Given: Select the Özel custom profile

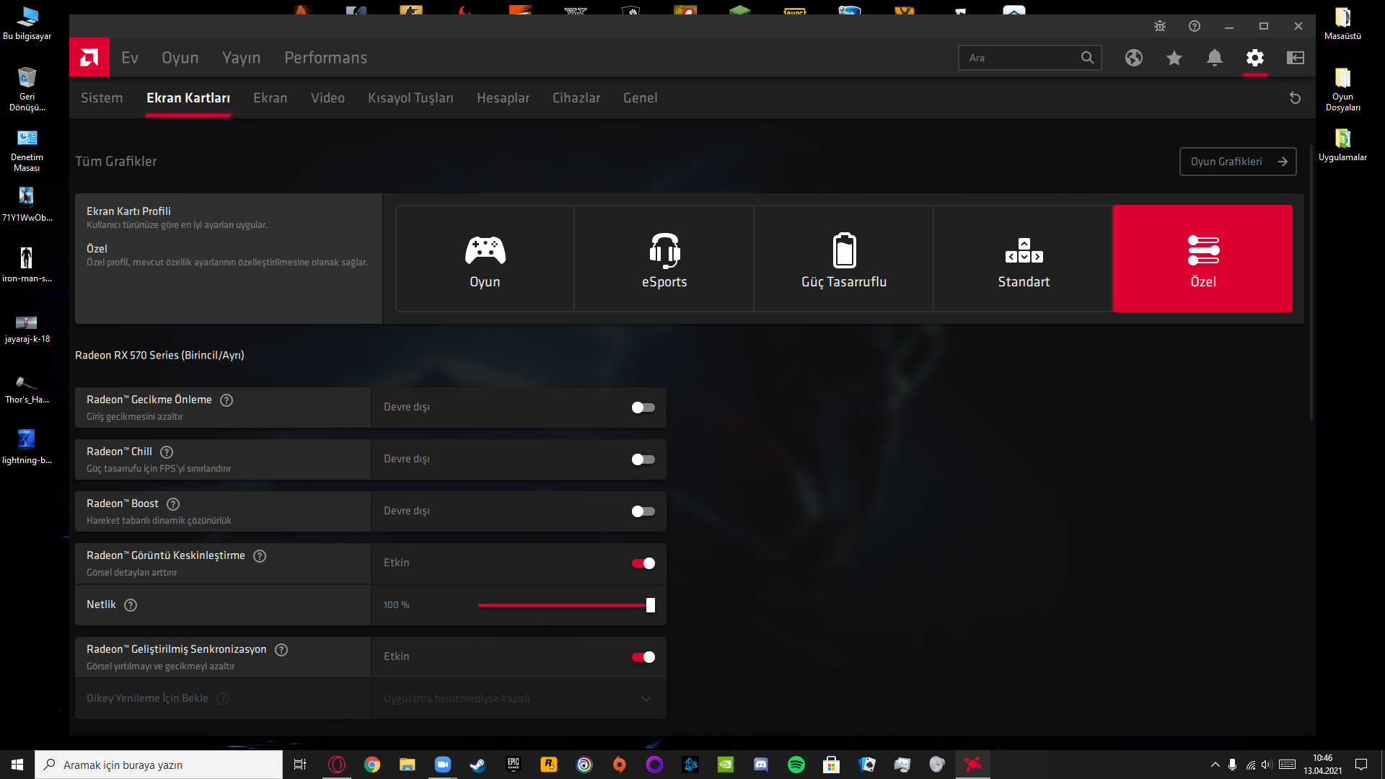Looking at the screenshot, I should pyautogui.click(x=1202, y=259).
